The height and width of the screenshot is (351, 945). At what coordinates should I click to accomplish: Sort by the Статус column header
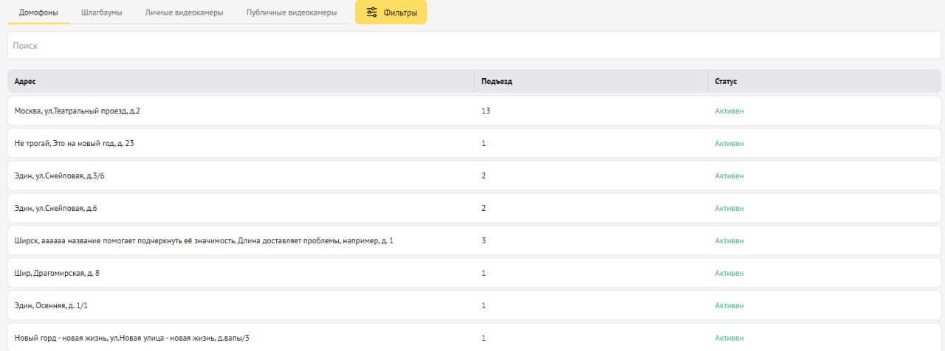tap(726, 81)
